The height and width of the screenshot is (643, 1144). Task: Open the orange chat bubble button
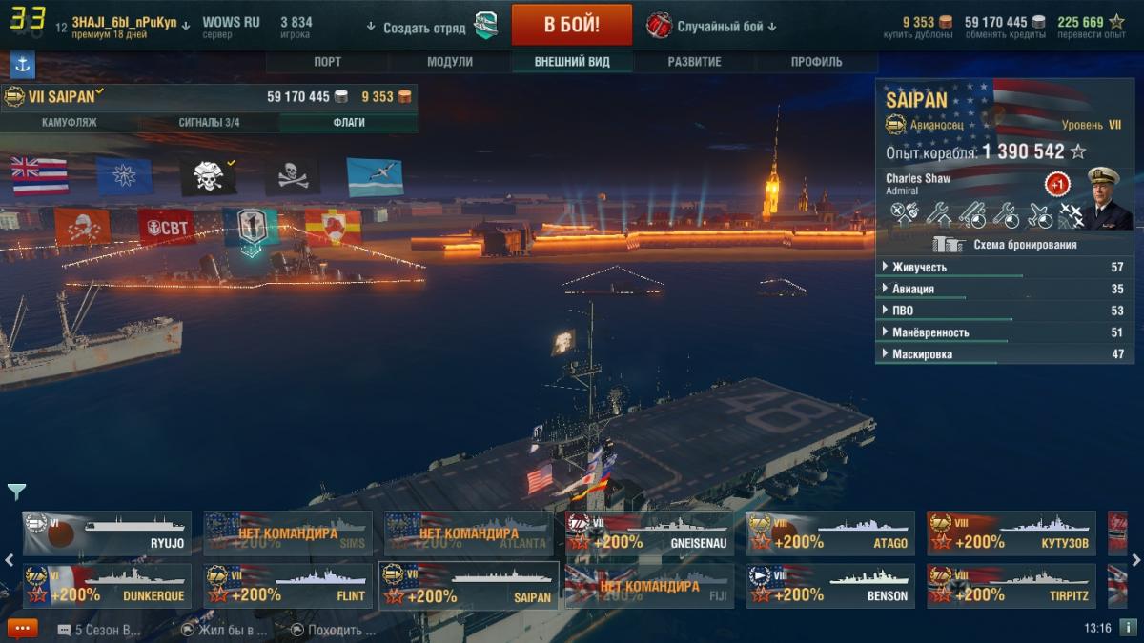tap(22, 629)
